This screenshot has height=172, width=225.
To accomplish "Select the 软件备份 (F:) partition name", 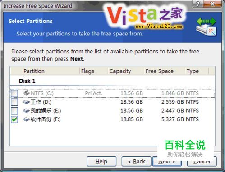I will click(x=46, y=119).
